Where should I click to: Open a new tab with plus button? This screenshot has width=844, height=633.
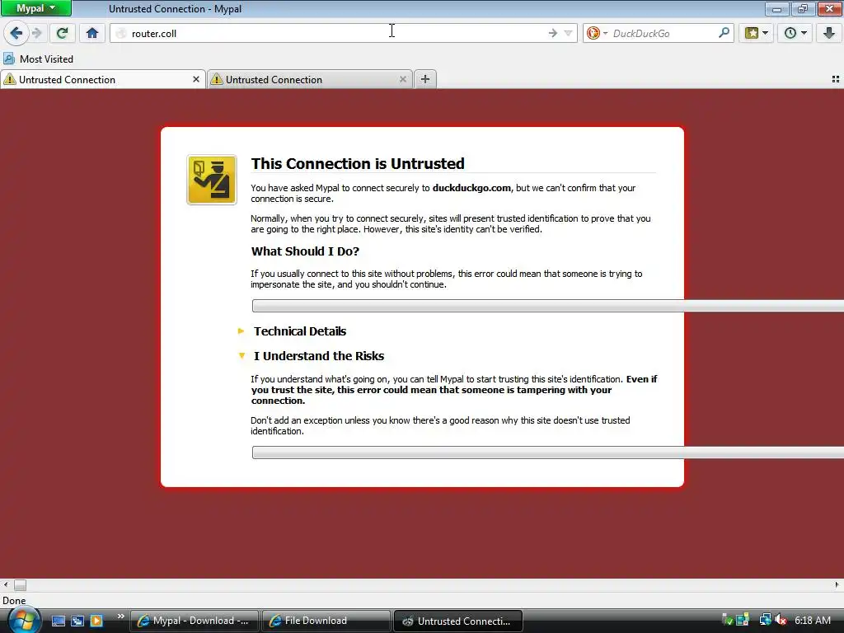tap(424, 79)
